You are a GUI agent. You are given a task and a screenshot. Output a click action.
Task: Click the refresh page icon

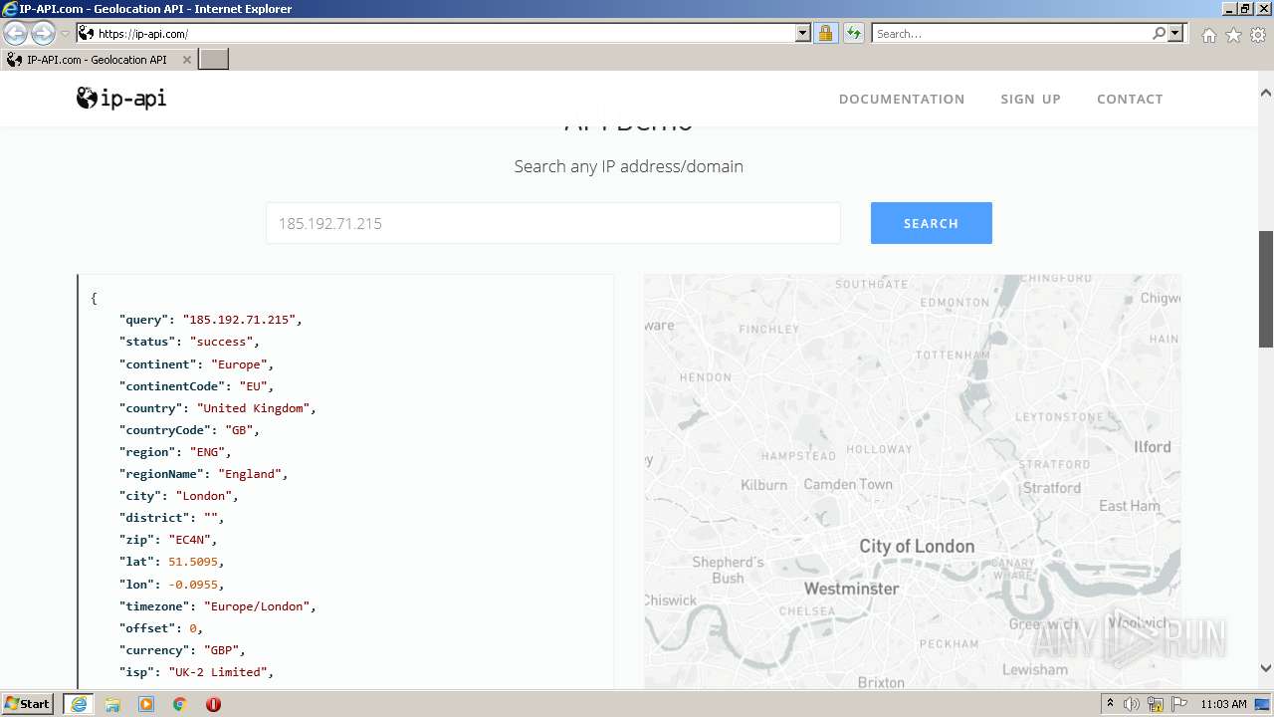pyautogui.click(x=853, y=34)
